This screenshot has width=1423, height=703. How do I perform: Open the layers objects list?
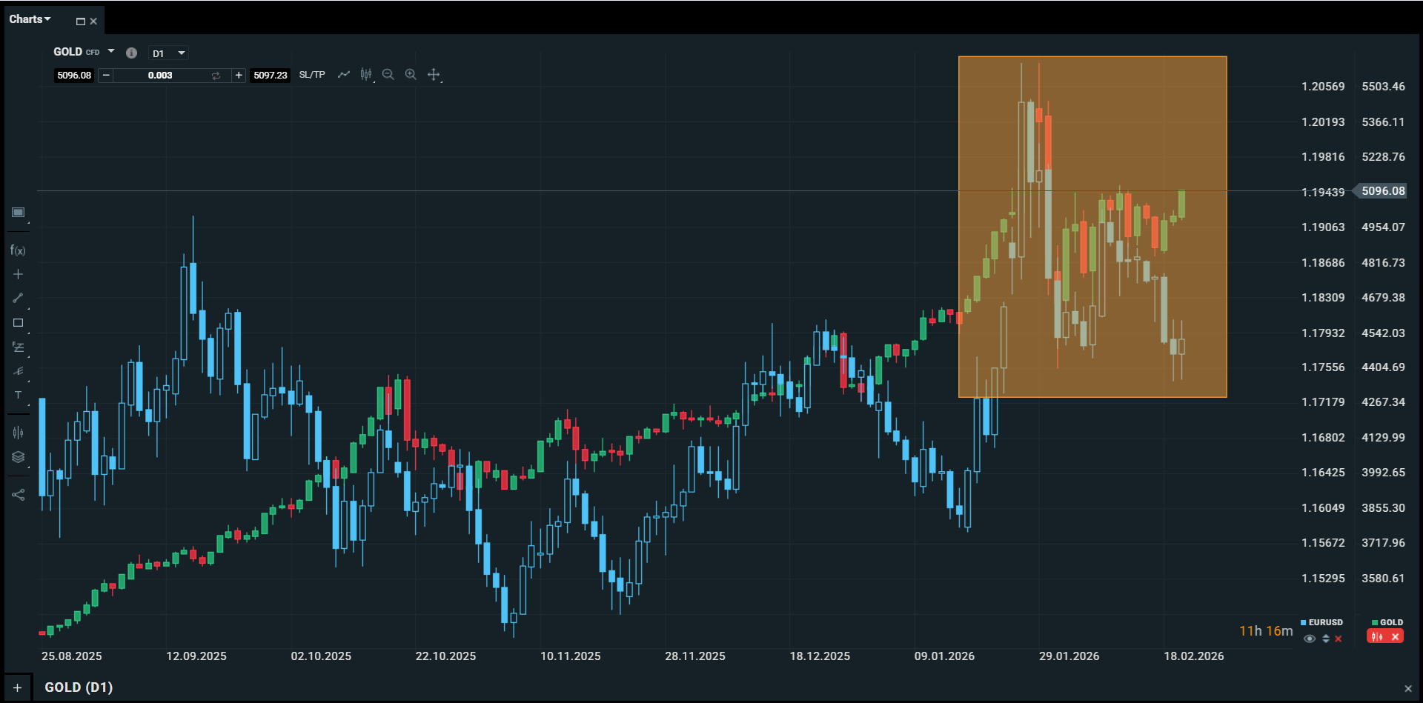(18, 457)
